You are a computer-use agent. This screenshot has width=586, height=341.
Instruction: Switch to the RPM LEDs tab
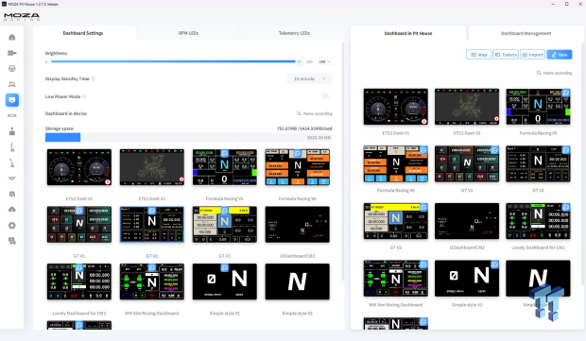pyautogui.click(x=188, y=33)
